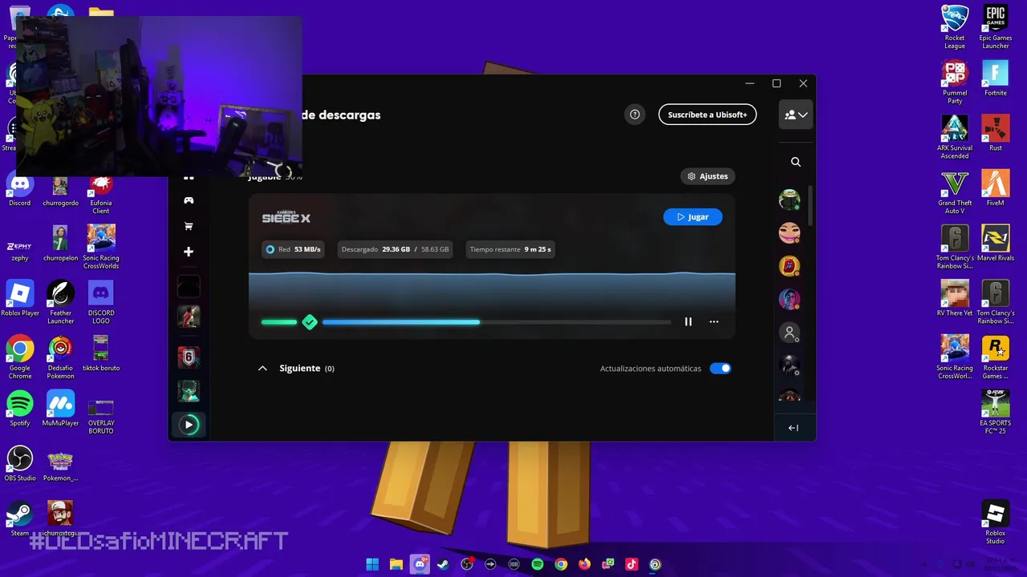Open MuMuPlayer desktop shortcut
Image resolution: width=1027 pixels, height=577 pixels.
point(60,408)
